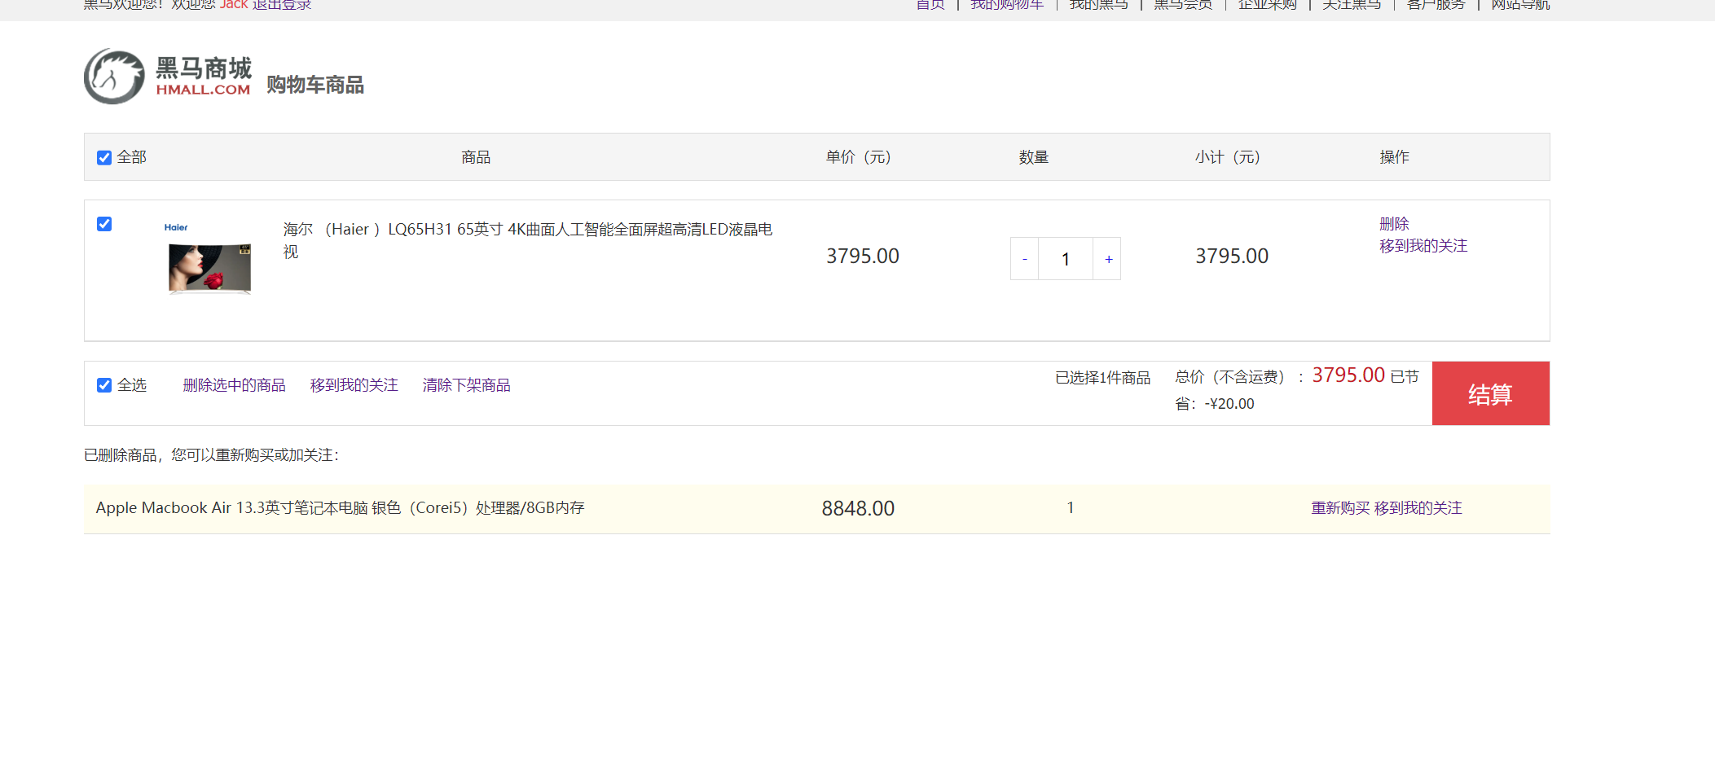Click the 黑马商城 HMALL.COM logo text
The width and height of the screenshot is (1715, 759).
click(x=204, y=76)
